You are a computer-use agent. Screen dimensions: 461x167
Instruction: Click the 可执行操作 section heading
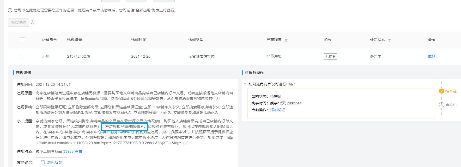[254, 73]
